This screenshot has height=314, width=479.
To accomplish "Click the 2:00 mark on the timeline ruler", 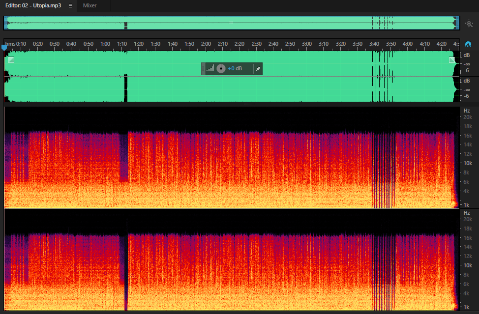I will [206, 44].
